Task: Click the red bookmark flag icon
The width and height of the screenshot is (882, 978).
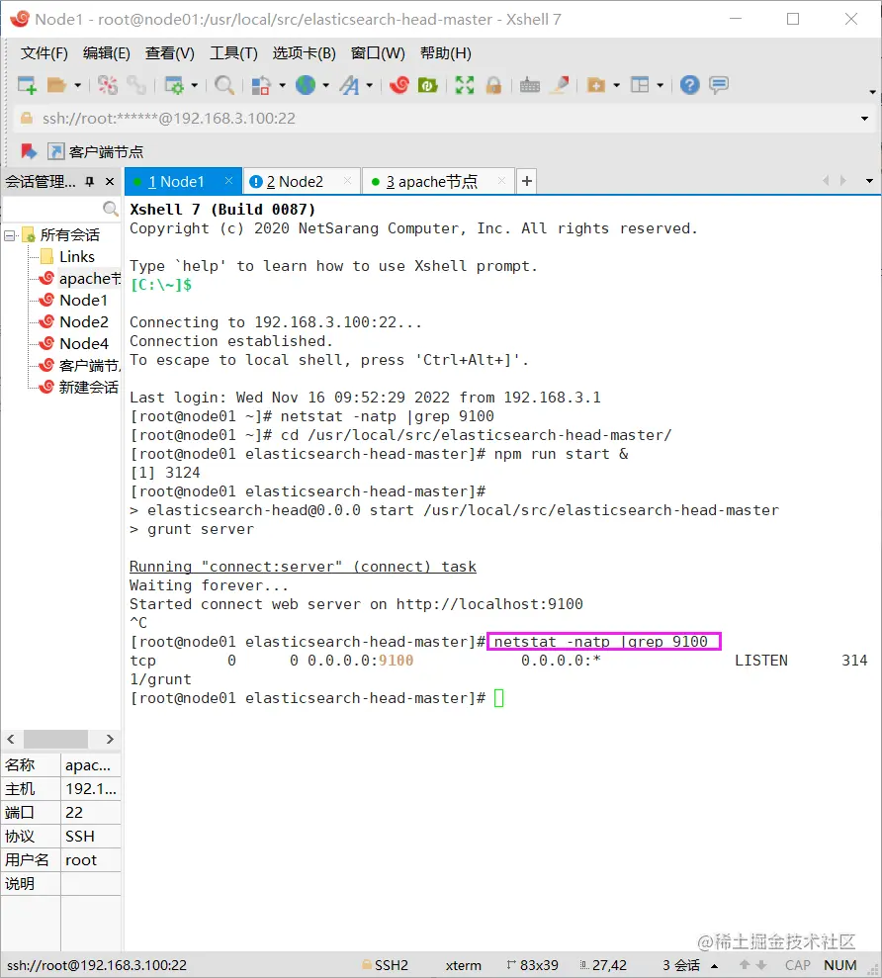Action: (29, 151)
